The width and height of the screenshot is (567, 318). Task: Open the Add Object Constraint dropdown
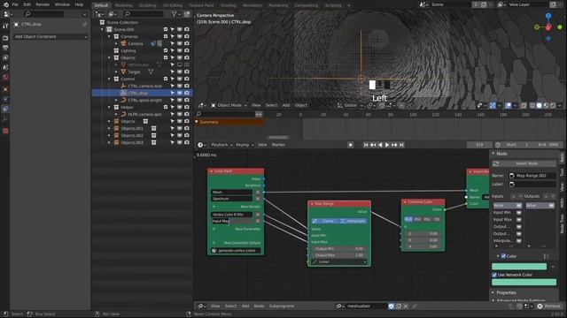[x=50, y=37]
